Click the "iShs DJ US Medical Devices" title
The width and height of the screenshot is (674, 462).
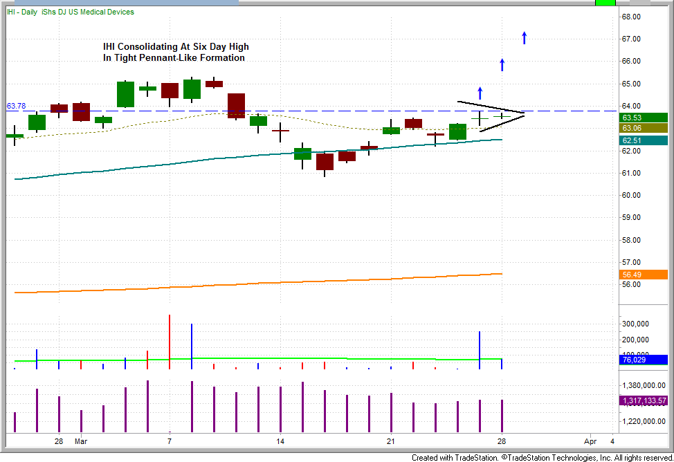[x=88, y=12]
